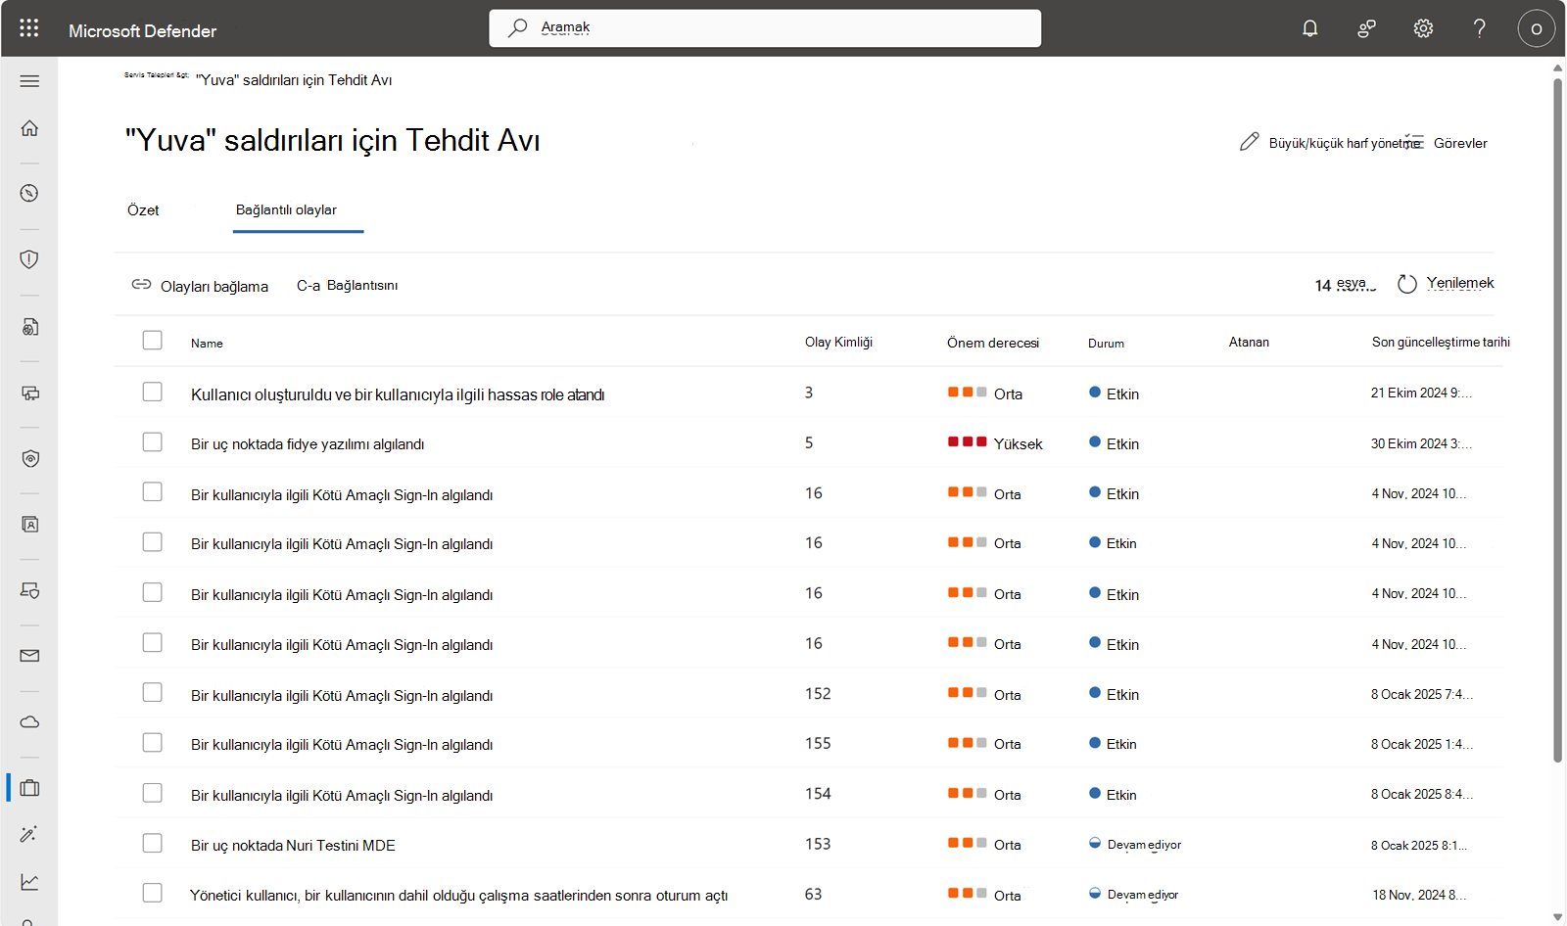Open the mail envelope sidebar icon
Viewport: 1567px width, 926px height.
[29, 656]
